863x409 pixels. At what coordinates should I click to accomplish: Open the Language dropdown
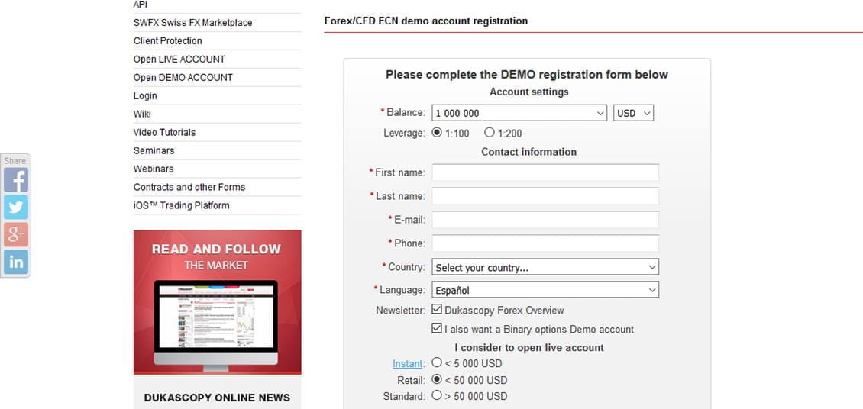[x=545, y=290]
